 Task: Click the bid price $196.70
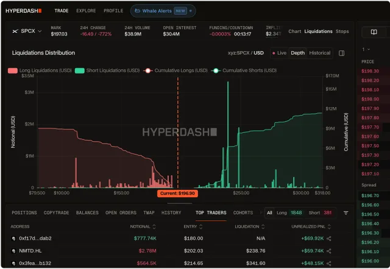coord(370,196)
